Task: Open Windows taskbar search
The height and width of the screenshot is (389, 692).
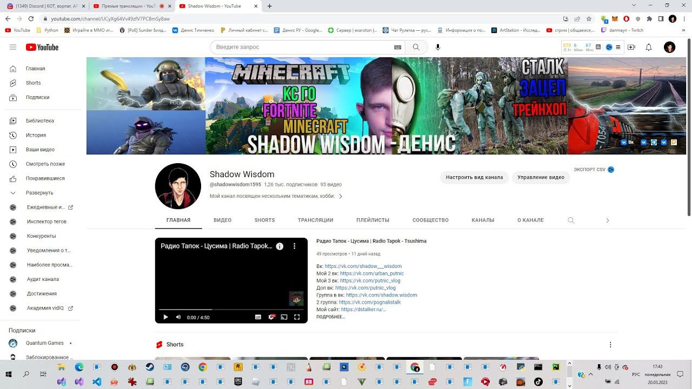Action: click(x=26, y=374)
